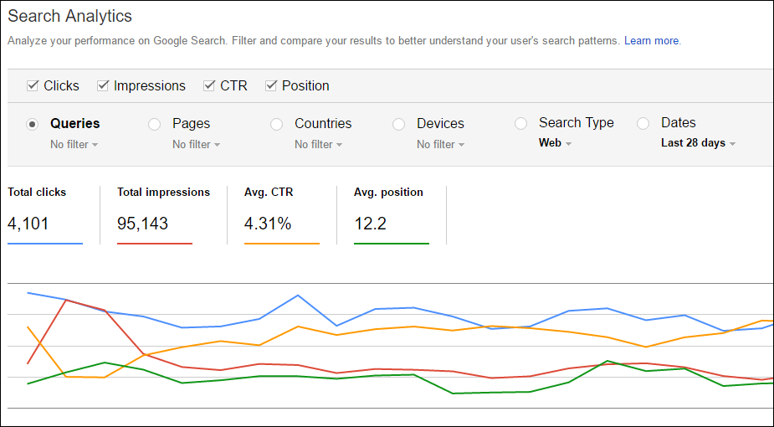Open the Pages No filter dropdown
The height and width of the screenshot is (427, 774).
pos(196,145)
